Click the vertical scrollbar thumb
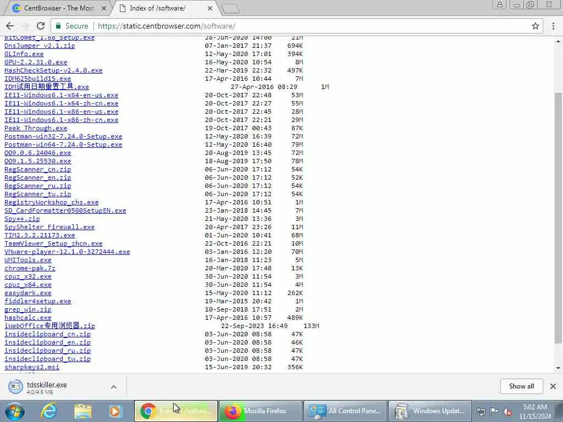 [558, 218]
